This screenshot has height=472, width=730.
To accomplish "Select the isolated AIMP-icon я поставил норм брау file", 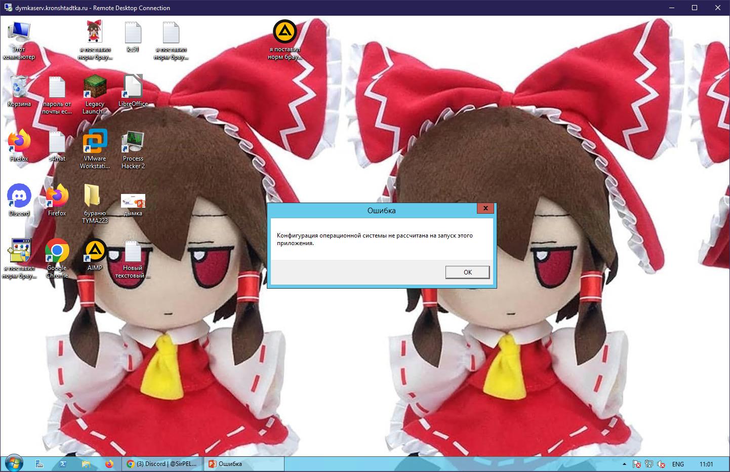I will (285, 41).
